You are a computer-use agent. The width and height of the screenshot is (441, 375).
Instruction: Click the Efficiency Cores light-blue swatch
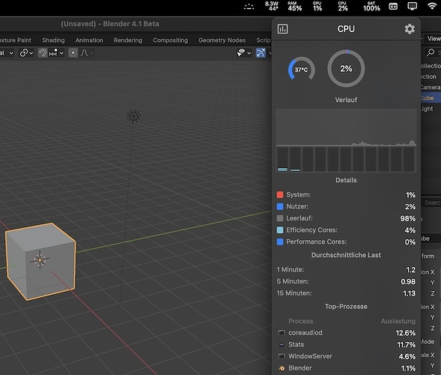pyautogui.click(x=280, y=230)
